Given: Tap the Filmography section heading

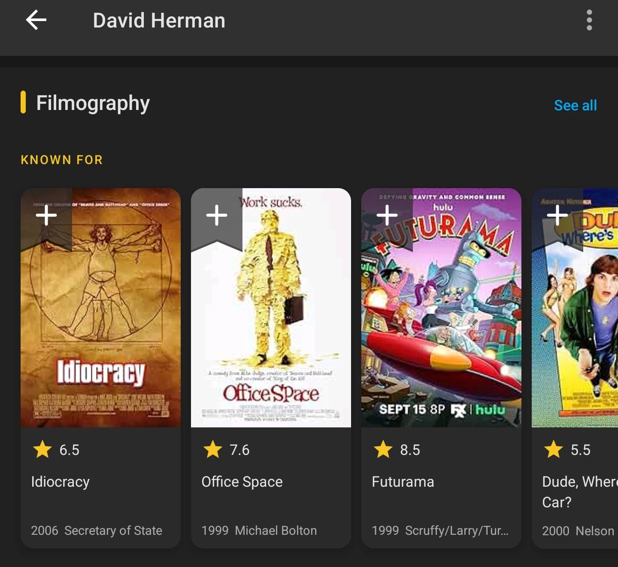Looking at the screenshot, I should (x=93, y=103).
